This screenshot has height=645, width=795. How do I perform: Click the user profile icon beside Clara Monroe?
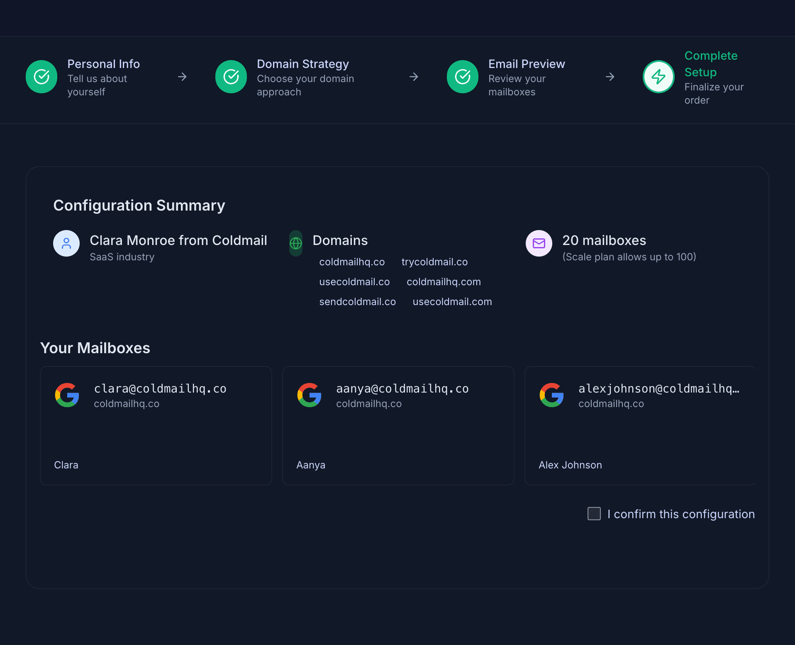coord(66,243)
